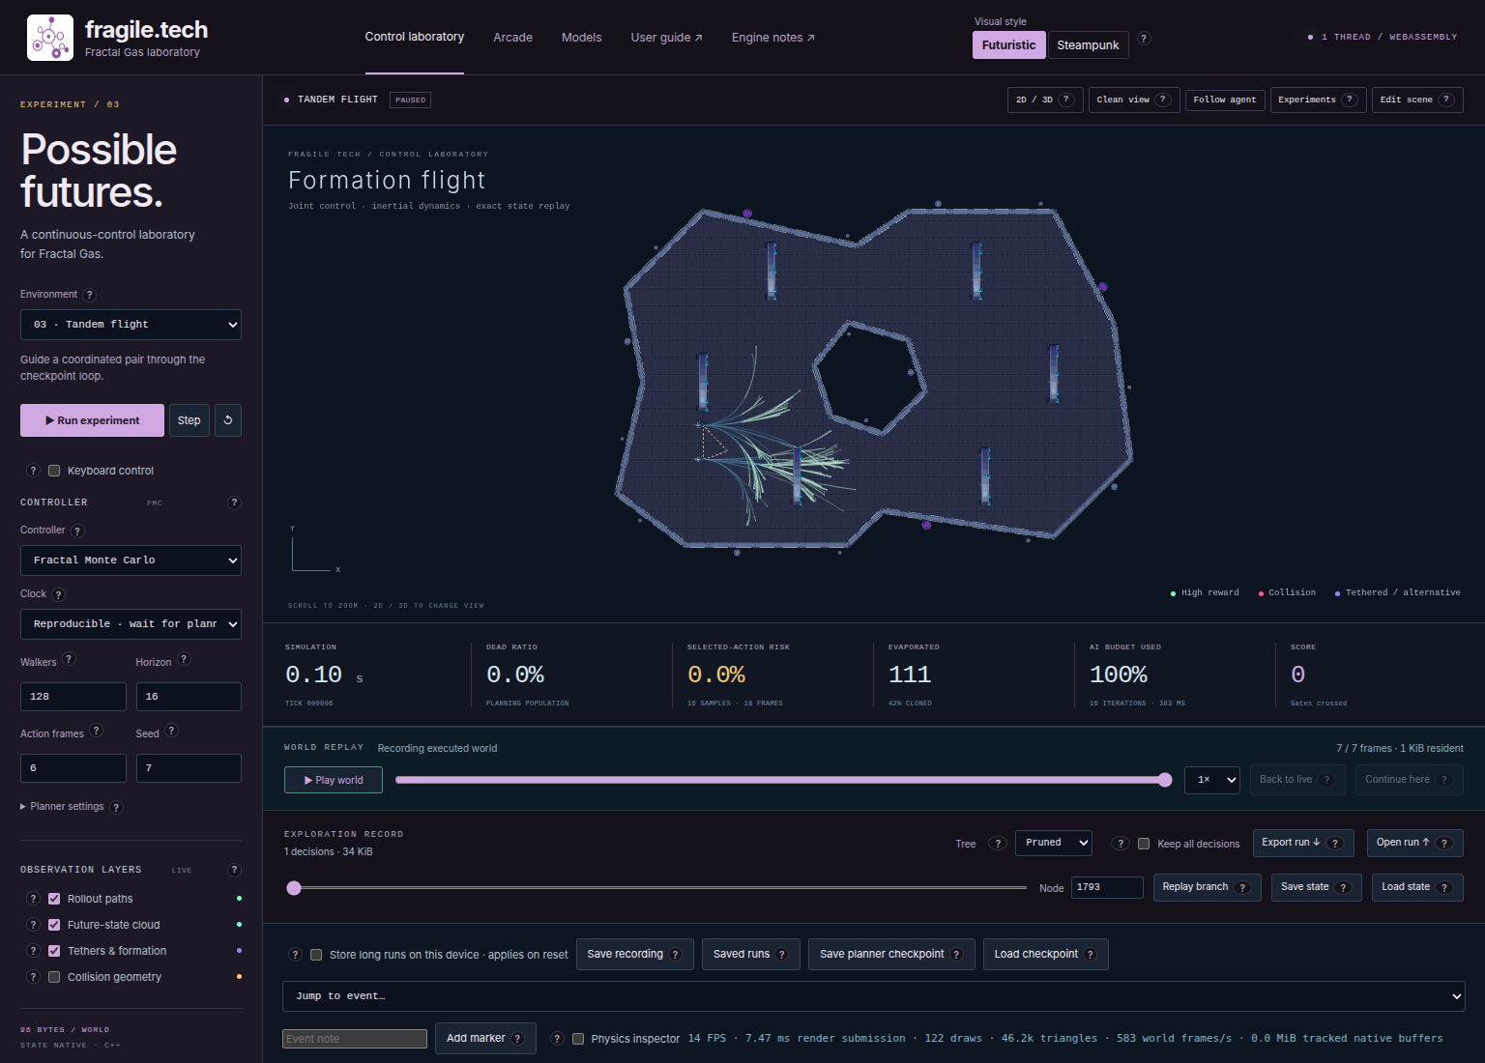Open Engine notes link

click(x=773, y=38)
